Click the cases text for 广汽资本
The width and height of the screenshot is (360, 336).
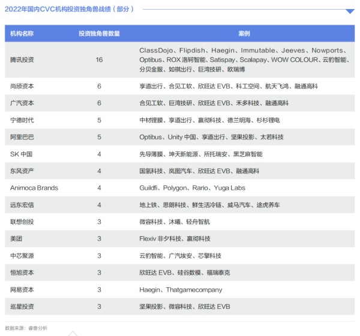click(214, 103)
